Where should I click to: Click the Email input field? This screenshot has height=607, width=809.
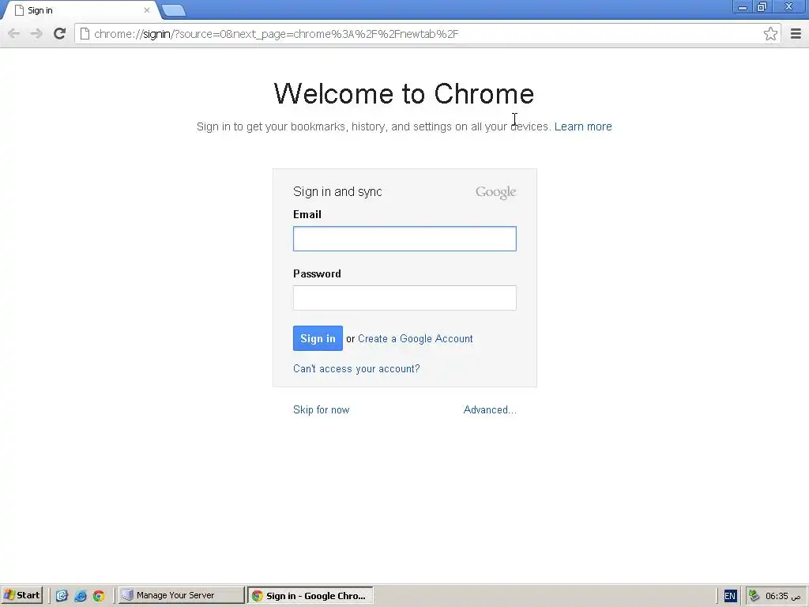click(x=404, y=239)
